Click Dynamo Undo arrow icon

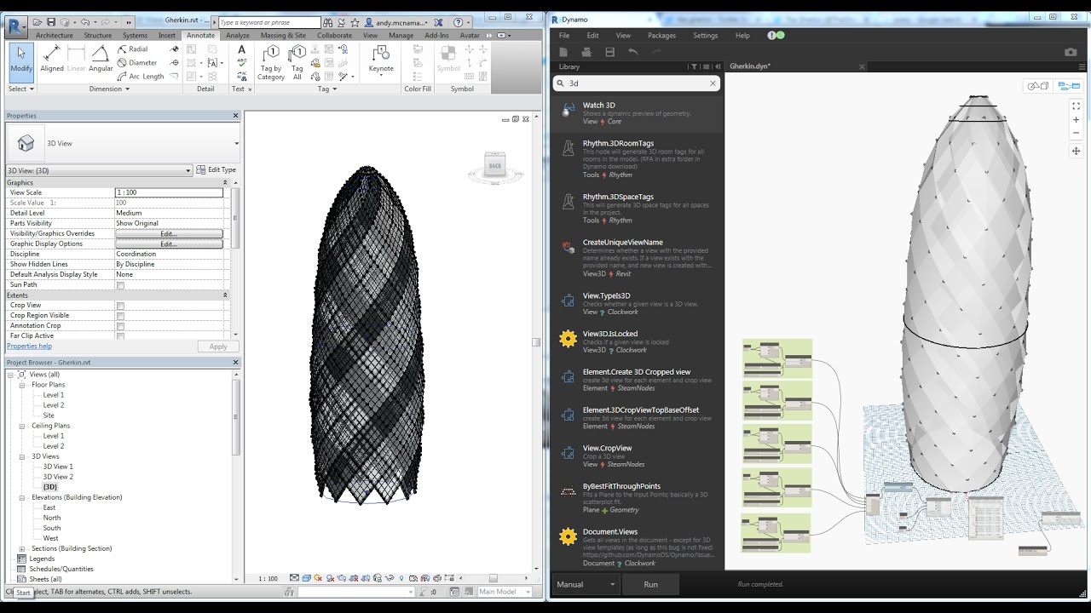pos(632,52)
